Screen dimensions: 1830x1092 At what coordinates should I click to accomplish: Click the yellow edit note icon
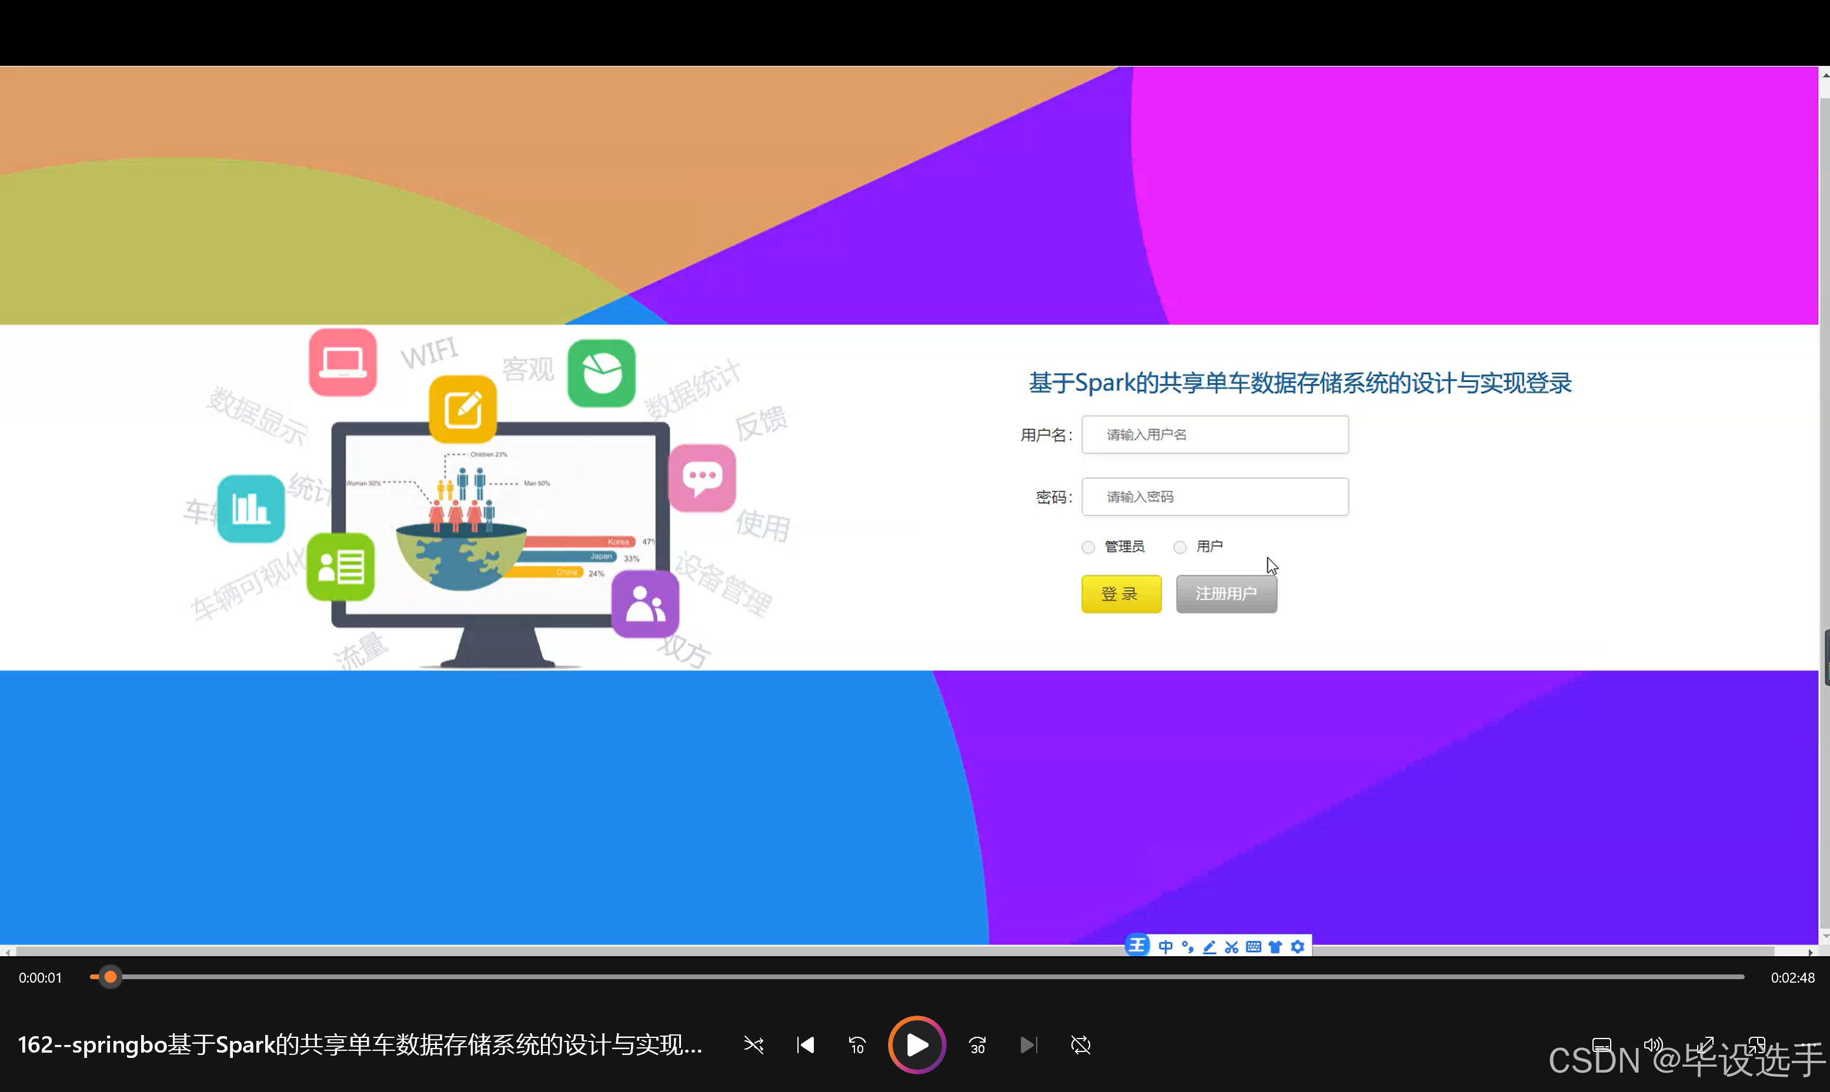pyautogui.click(x=463, y=409)
